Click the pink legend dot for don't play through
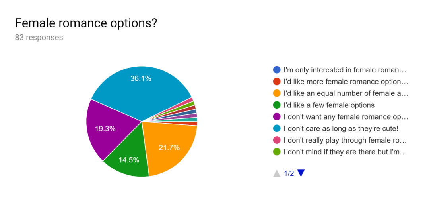This screenshot has width=431, height=198. [x=277, y=140]
